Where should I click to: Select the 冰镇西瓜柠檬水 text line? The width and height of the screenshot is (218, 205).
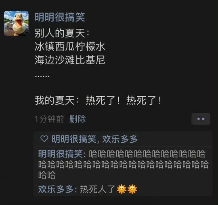click(x=70, y=46)
